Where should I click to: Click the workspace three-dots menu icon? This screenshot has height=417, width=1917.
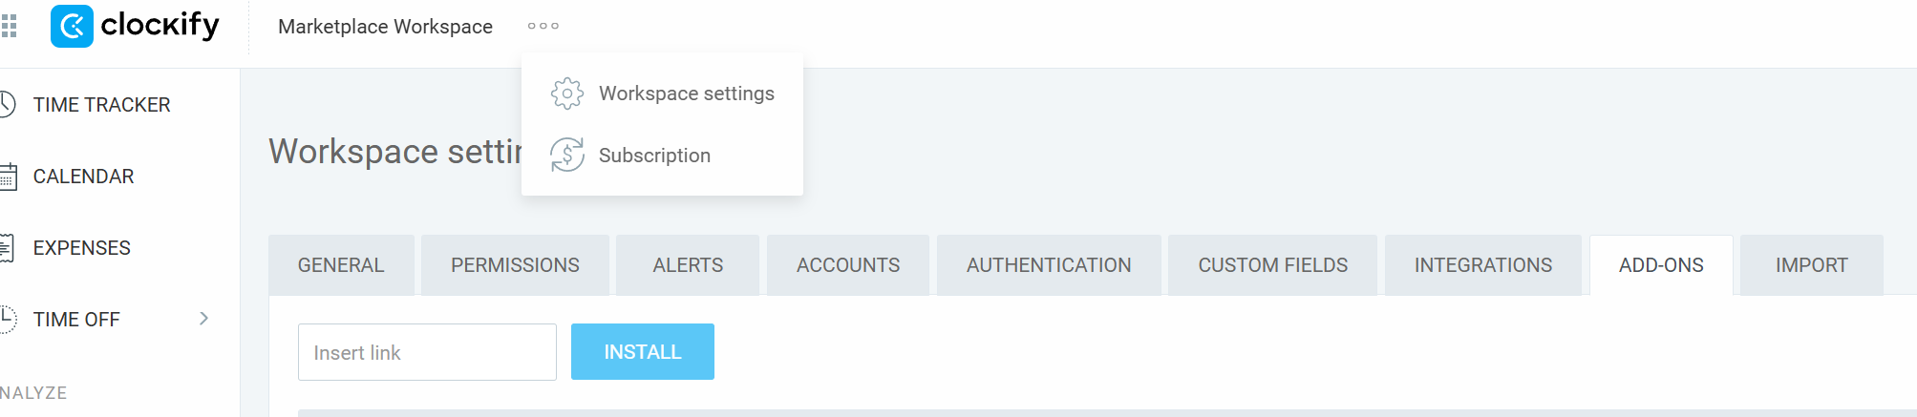543,26
